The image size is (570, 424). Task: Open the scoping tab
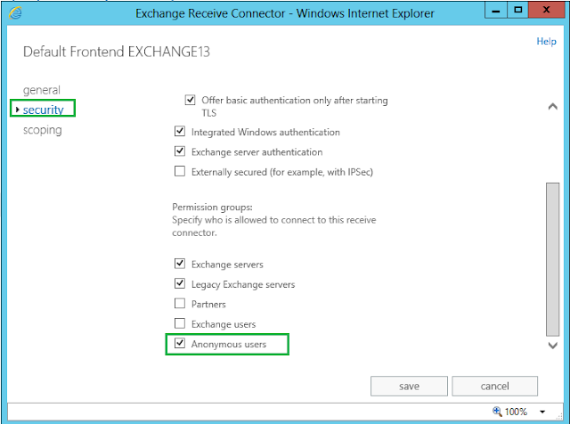click(x=43, y=130)
